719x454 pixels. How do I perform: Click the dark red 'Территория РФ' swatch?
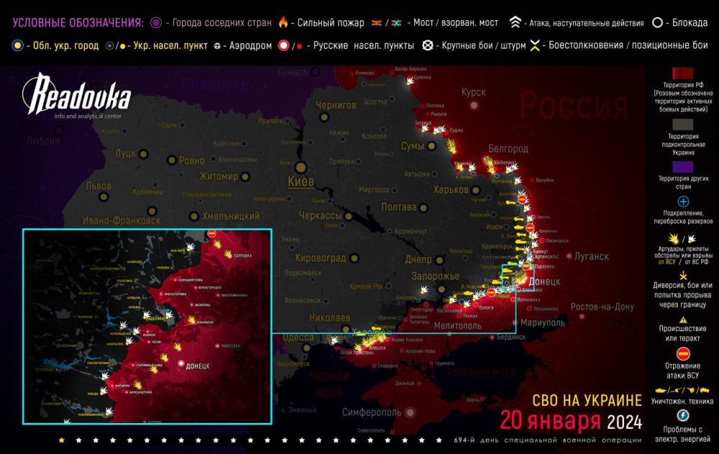(x=682, y=75)
